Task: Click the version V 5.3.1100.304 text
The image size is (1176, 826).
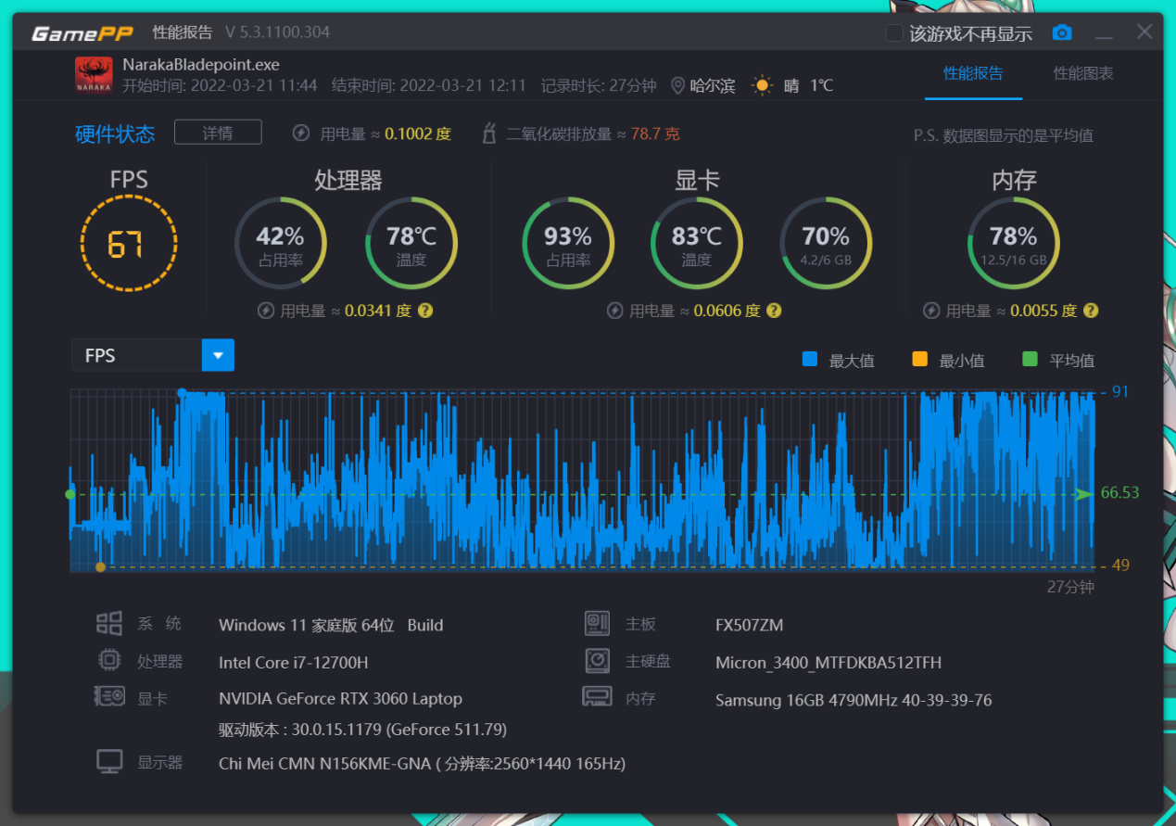Action: 277,32
